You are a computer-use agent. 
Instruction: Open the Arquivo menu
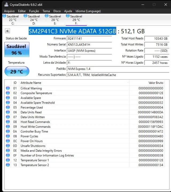[x=9, y=11]
